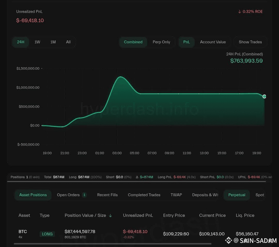Switch to the TWAP tab
The image size is (279, 247).
(176, 195)
